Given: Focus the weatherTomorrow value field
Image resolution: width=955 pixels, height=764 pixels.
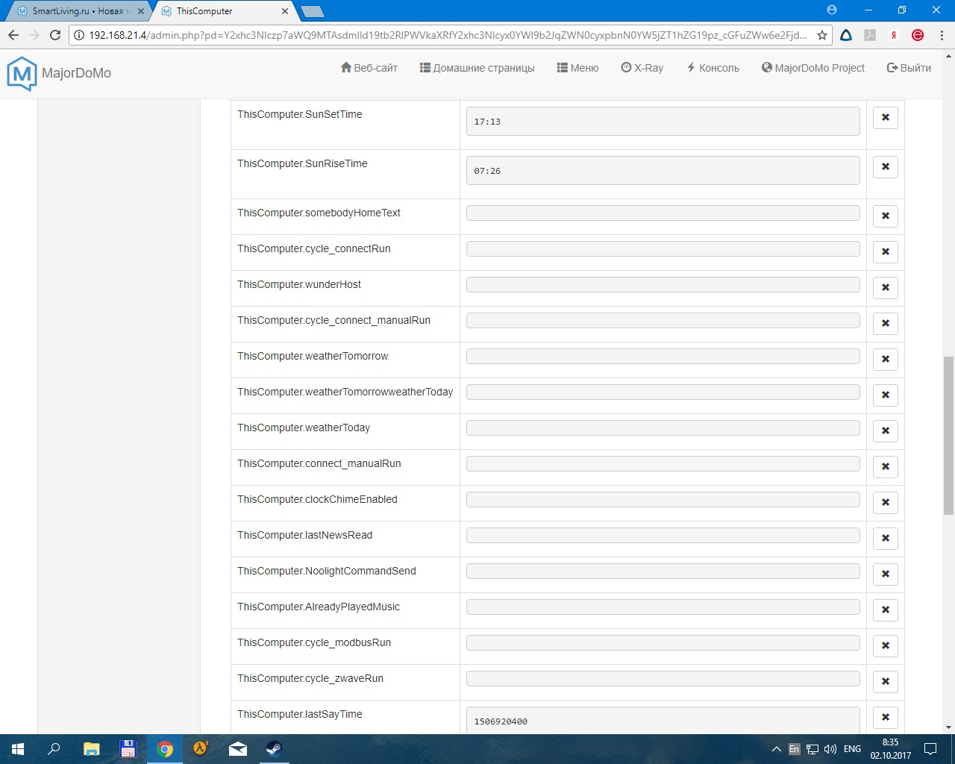Looking at the screenshot, I should click(663, 356).
